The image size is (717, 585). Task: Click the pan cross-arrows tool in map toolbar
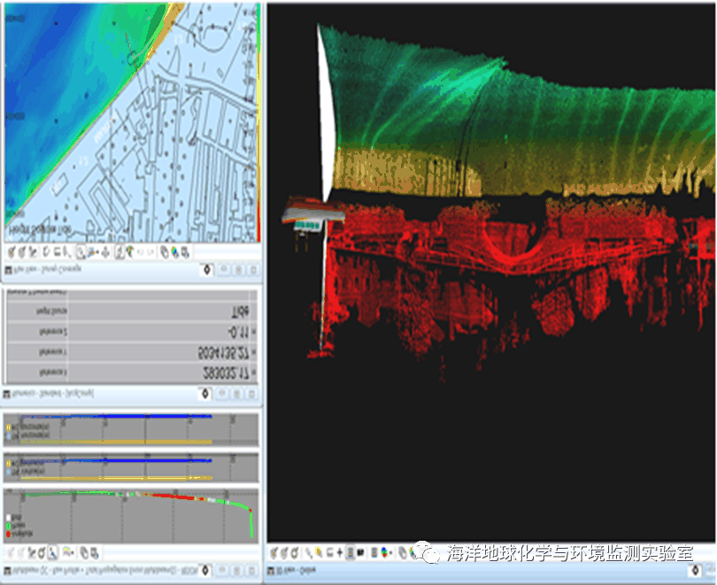click(x=106, y=253)
